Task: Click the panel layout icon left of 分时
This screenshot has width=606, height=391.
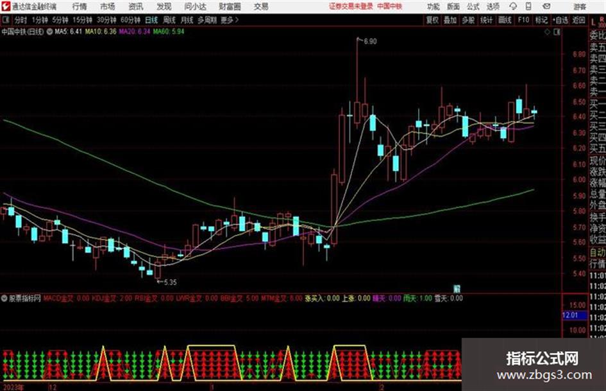Action: (6, 20)
